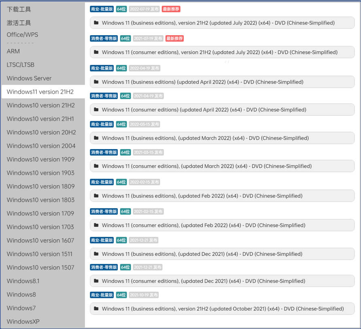This screenshot has width=361, height=329.
Task: Open Windows7 category
Action: tap(21, 308)
